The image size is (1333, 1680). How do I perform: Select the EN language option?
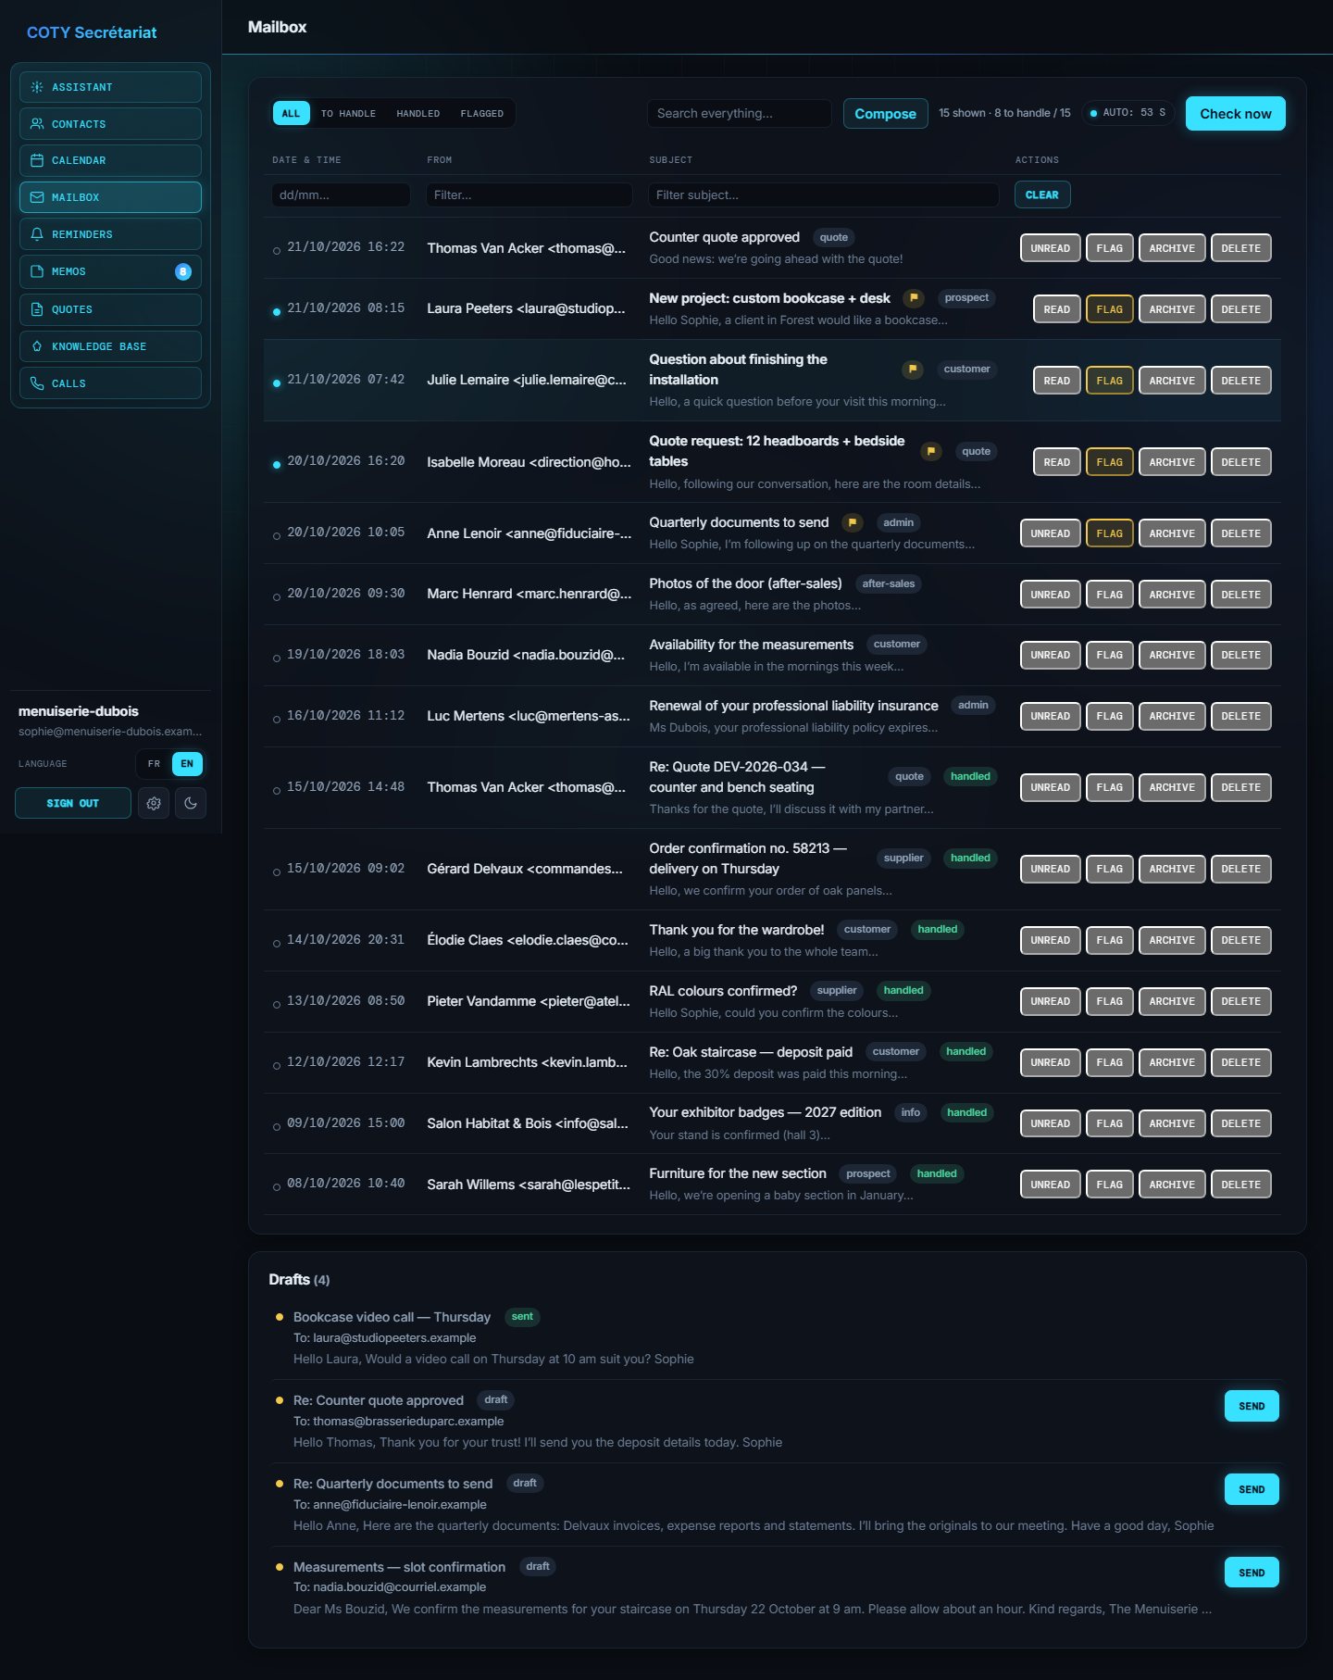pos(187,764)
